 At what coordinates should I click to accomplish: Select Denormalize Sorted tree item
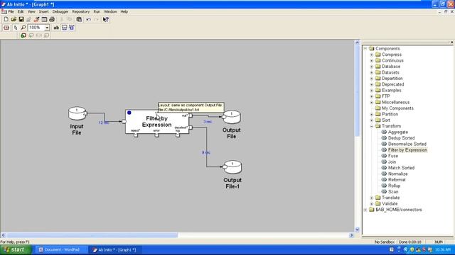pos(407,144)
